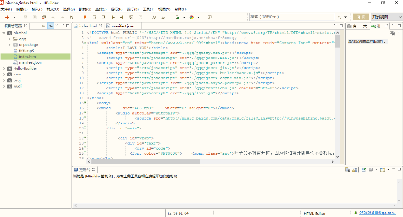This screenshot has width=403, height=217.
Task: Click the search box 搜索（双击Ctrl）
Action: [292, 17]
